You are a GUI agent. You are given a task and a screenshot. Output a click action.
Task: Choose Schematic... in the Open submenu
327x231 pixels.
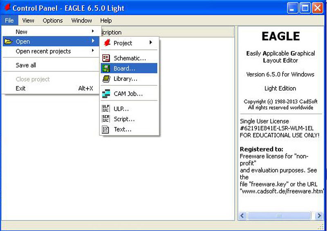(x=129, y=58)
